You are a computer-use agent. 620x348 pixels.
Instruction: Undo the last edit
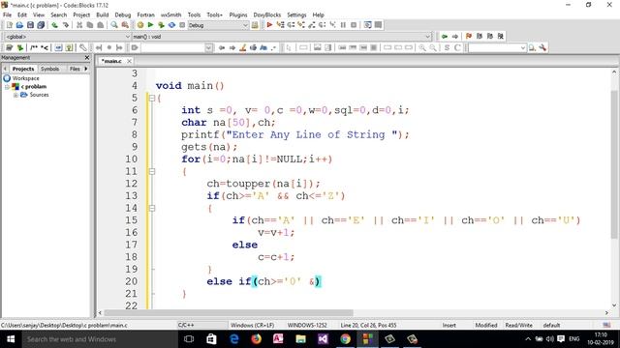(54, 25)
